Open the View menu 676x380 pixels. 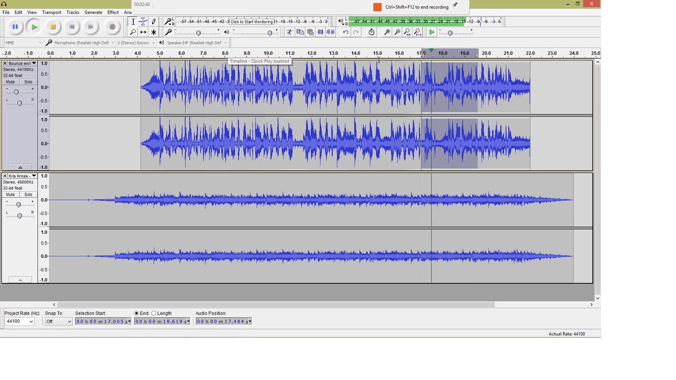[x=32, y=12]
